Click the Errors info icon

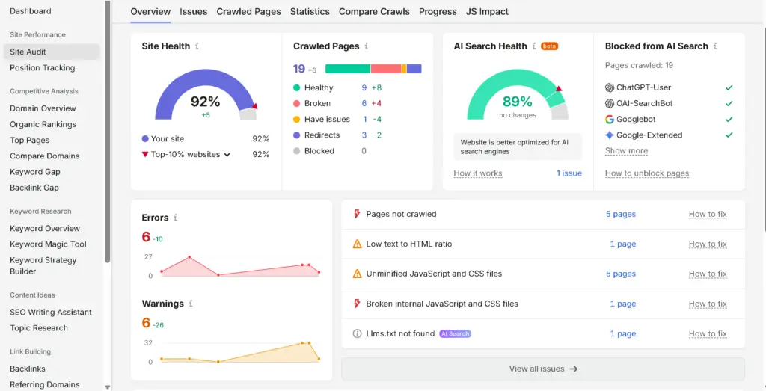pos(175,218)
